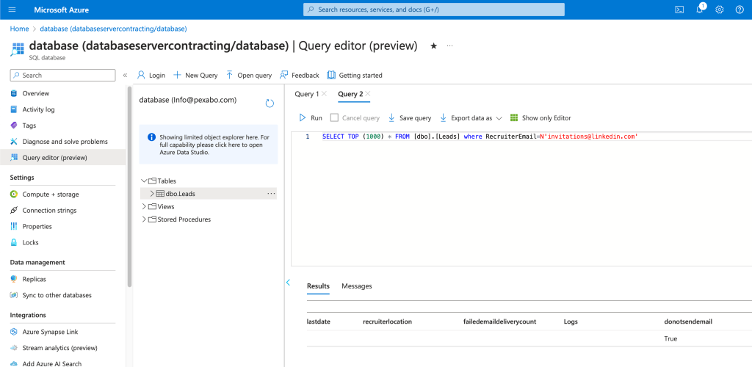The height and width of the screenshot is (367, 752).
Task: Click the donotsendemail column header
Action: 687,322
